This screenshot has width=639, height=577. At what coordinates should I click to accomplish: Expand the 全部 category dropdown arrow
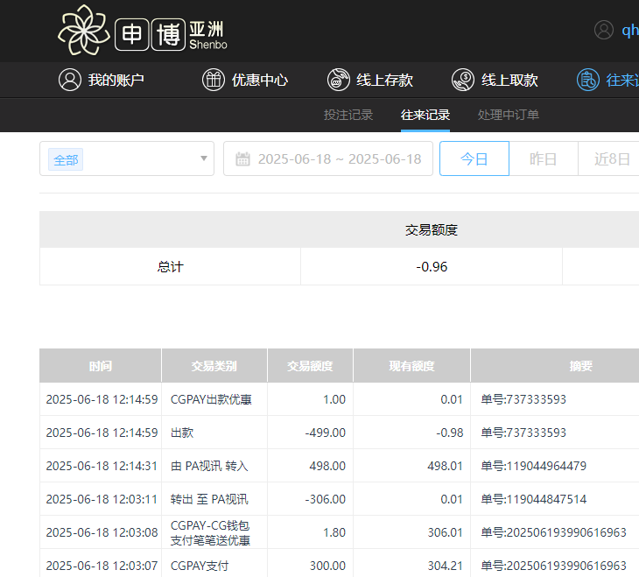[x=204, y=158]
